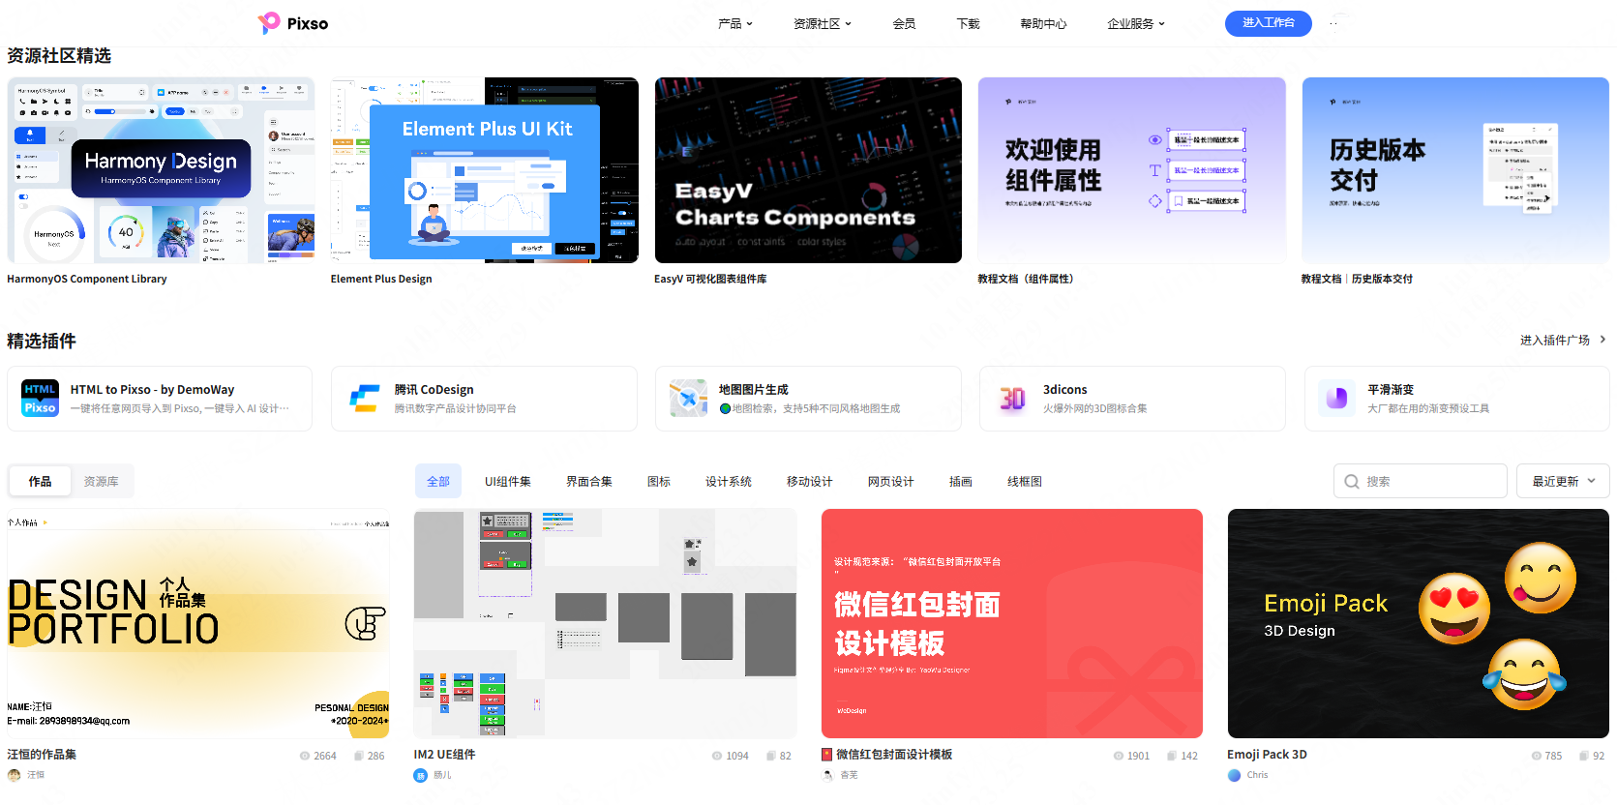Open 欢迎使用组件属性 thumbnail
This screenshot has height=805, width=1617.
[x=1131, y=170]
